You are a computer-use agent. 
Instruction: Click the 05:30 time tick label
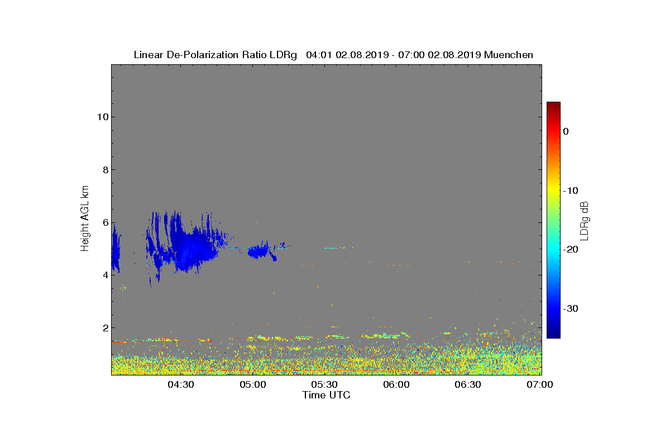tap(324, 385)
